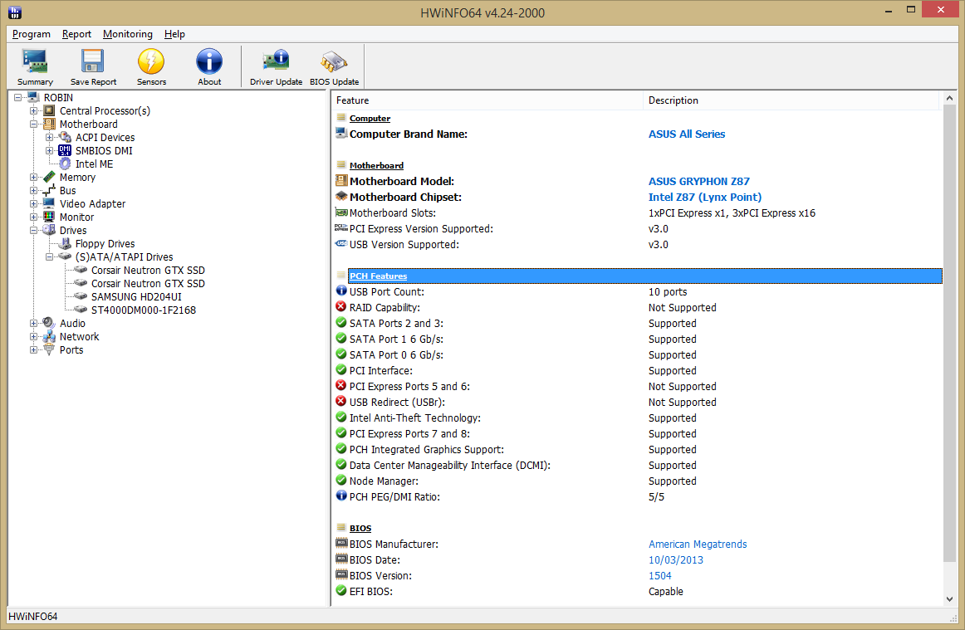Launch the Driver Update tool
Screen dimensions: 965x630
(276, 67)
